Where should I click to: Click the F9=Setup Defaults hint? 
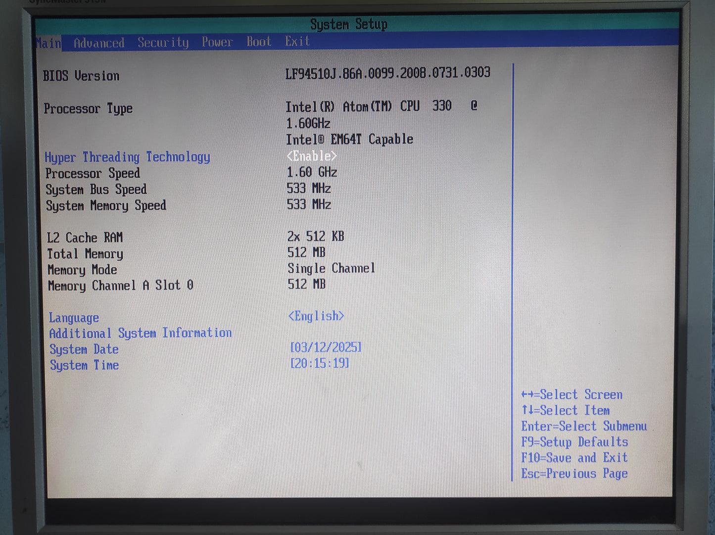click(574, 442)
